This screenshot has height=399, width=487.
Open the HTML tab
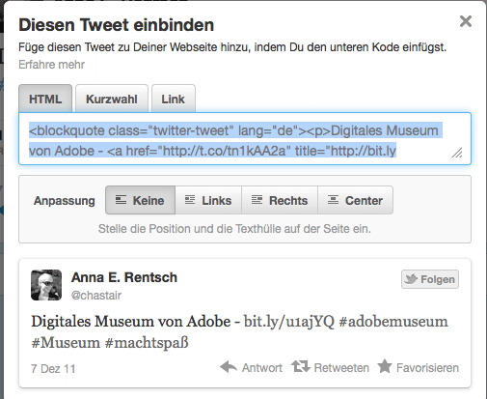pyautogui.click(x=45, y=99)
